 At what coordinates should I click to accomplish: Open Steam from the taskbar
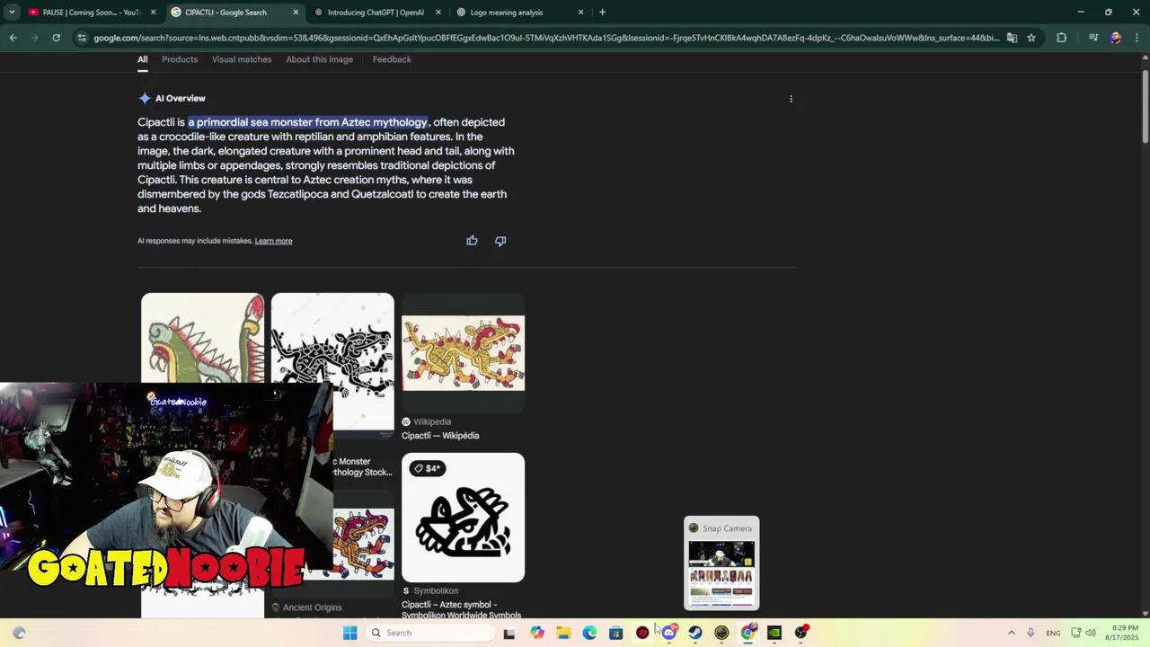(x=695, y=633)
